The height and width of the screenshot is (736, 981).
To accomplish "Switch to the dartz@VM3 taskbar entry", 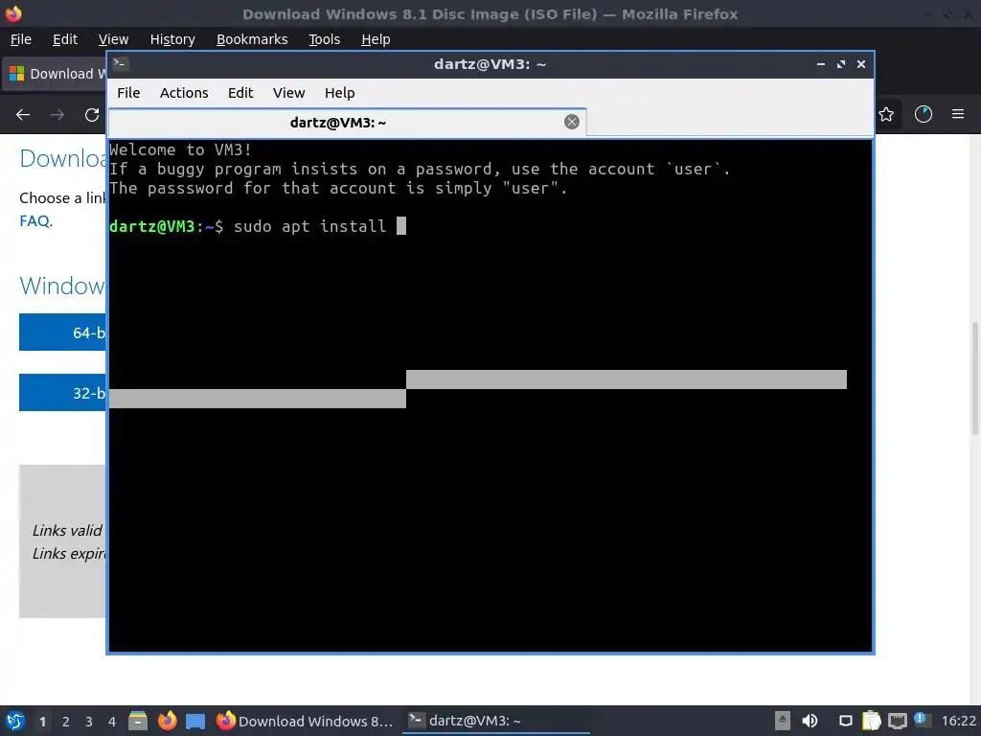I will tap(495, 721).
